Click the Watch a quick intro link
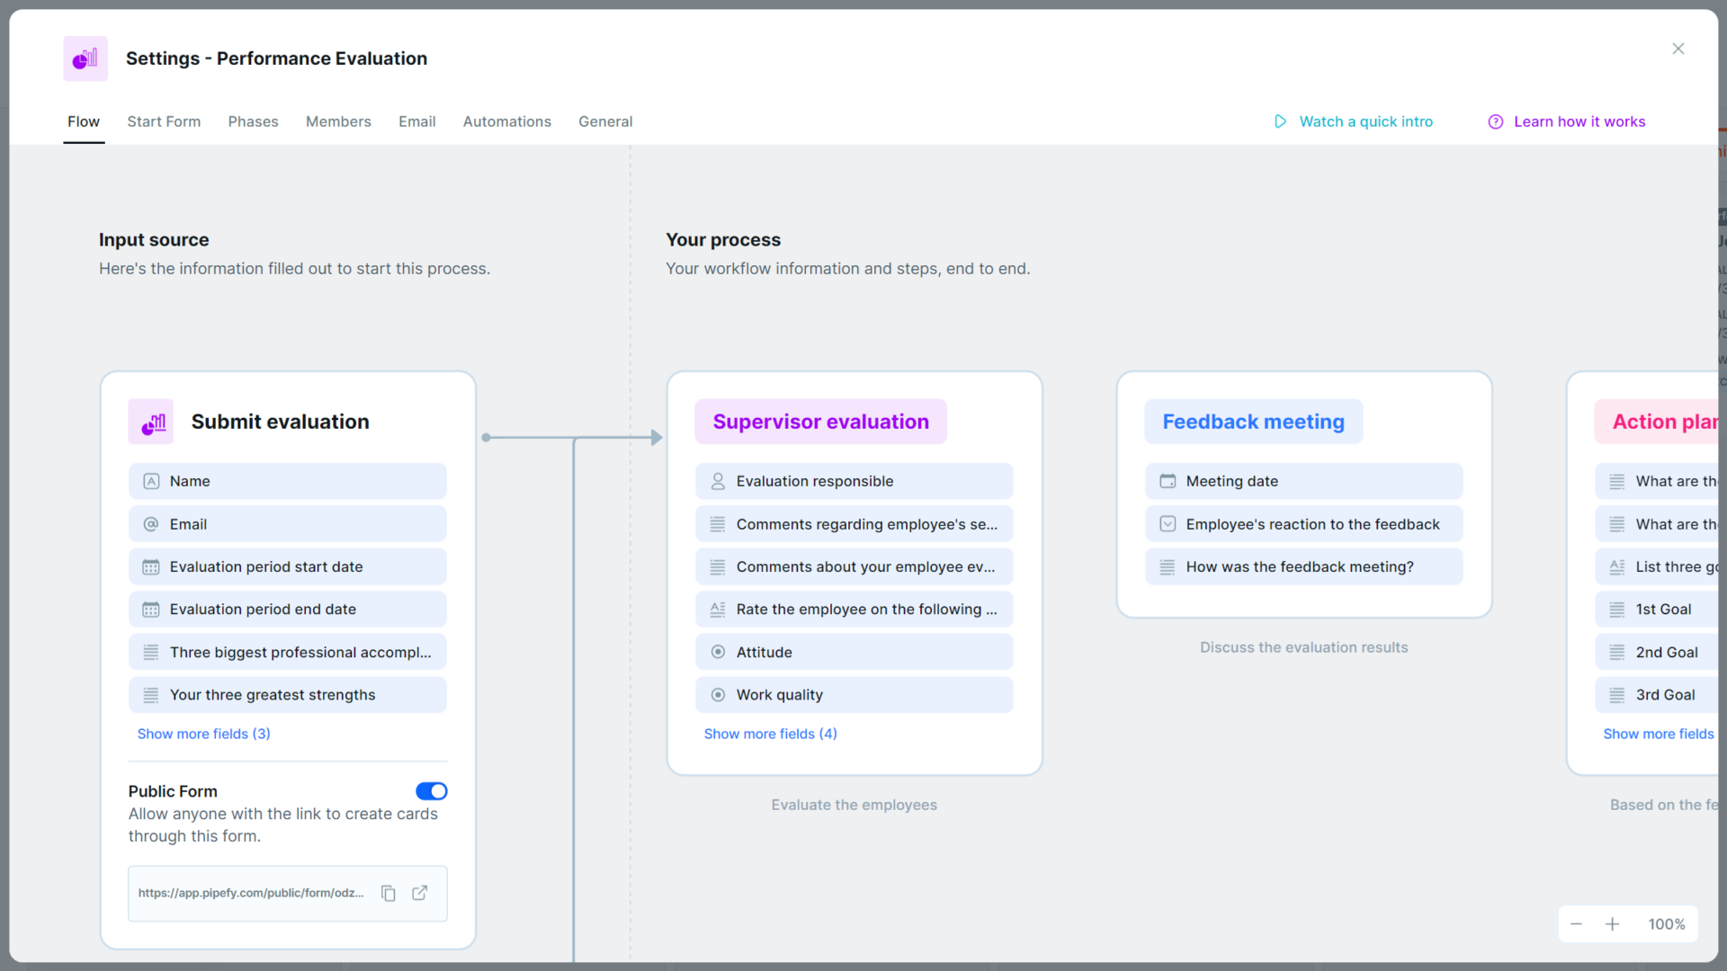The height and width of the screenshot is (971, 1727). (1366, 121)
